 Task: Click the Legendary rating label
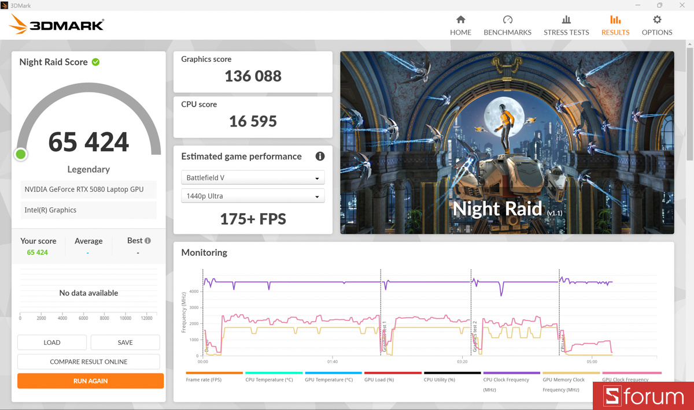tap(88, 169)
